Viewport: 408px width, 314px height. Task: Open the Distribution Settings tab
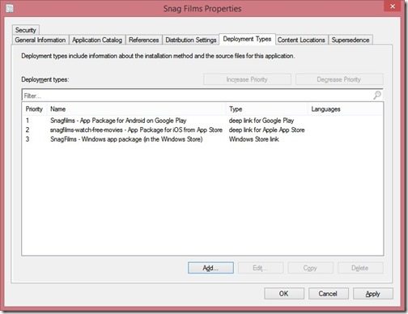pos(191,40)
